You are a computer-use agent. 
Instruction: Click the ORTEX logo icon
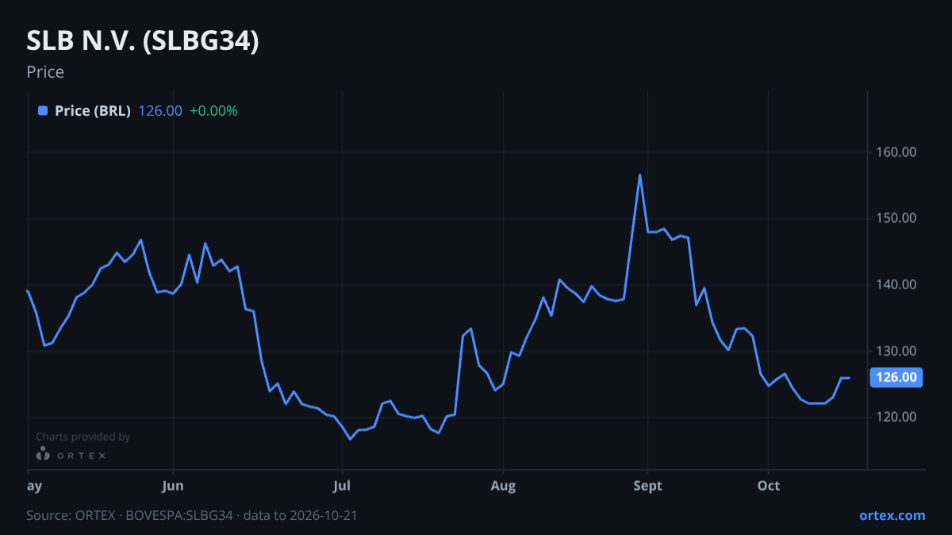[x=44, y=454]
